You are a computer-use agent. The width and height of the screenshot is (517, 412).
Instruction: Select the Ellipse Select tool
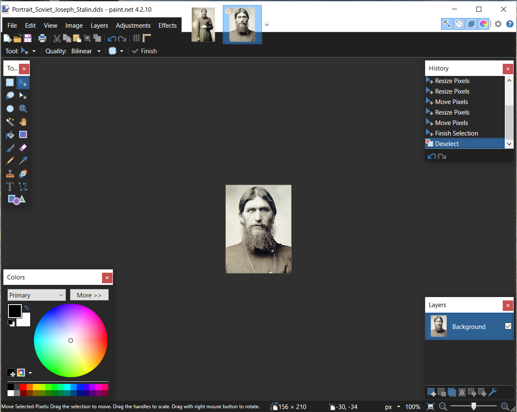(x=10, y=109)
